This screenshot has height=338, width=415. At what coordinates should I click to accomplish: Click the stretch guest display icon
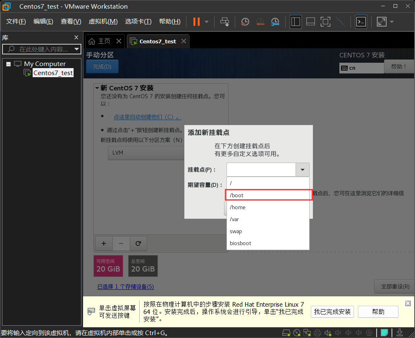click(x=382, y=22)
